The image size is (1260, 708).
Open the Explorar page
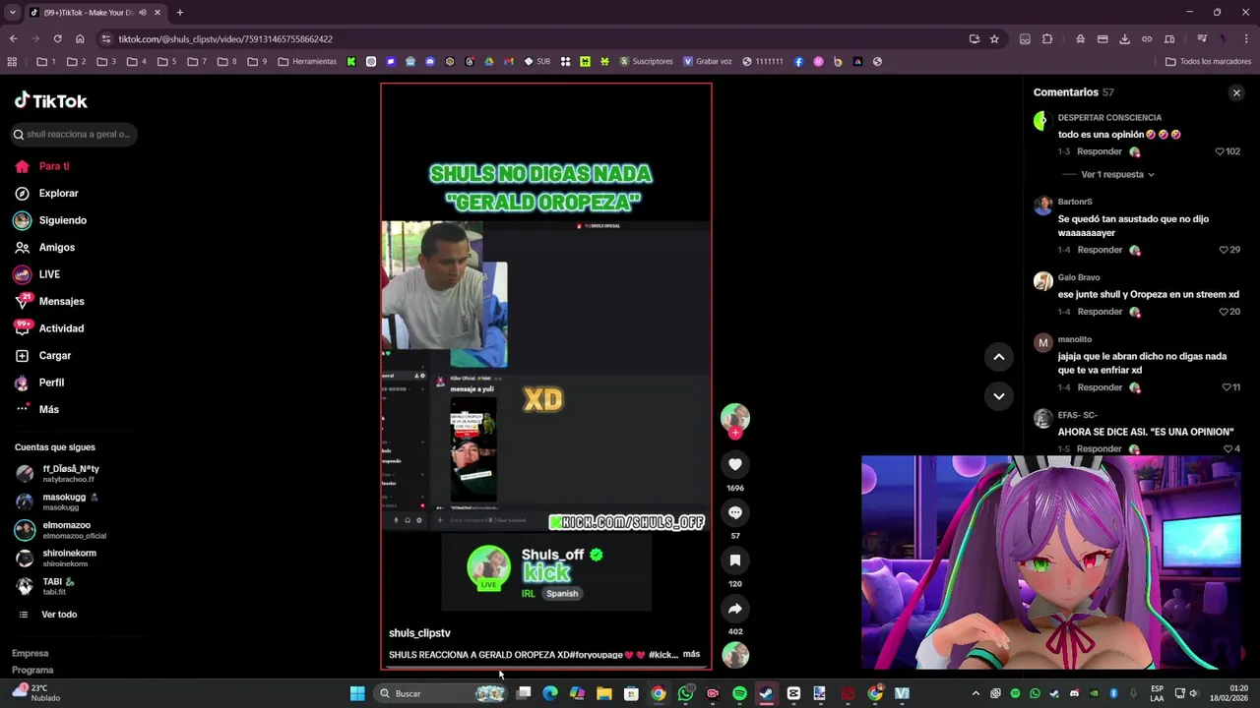pos(58,194)
